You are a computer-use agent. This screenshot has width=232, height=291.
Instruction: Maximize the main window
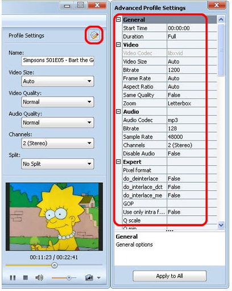click(81, 5)
